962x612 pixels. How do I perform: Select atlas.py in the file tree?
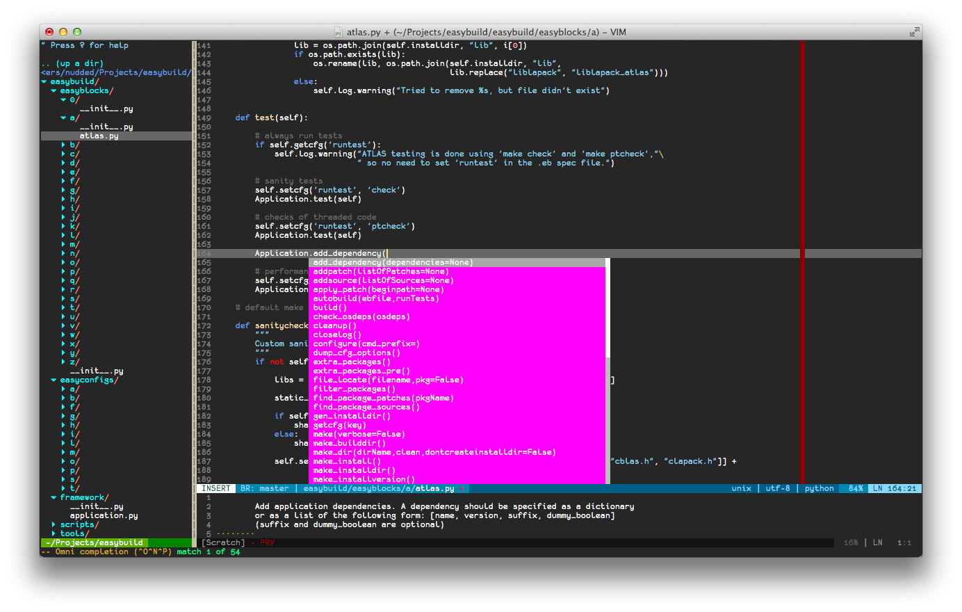(x=99, y=136)
